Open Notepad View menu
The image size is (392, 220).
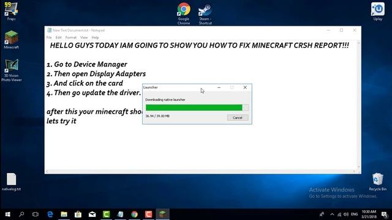click(84, 37)
